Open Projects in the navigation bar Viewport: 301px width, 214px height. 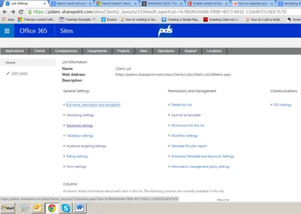[x=123, y=51]
